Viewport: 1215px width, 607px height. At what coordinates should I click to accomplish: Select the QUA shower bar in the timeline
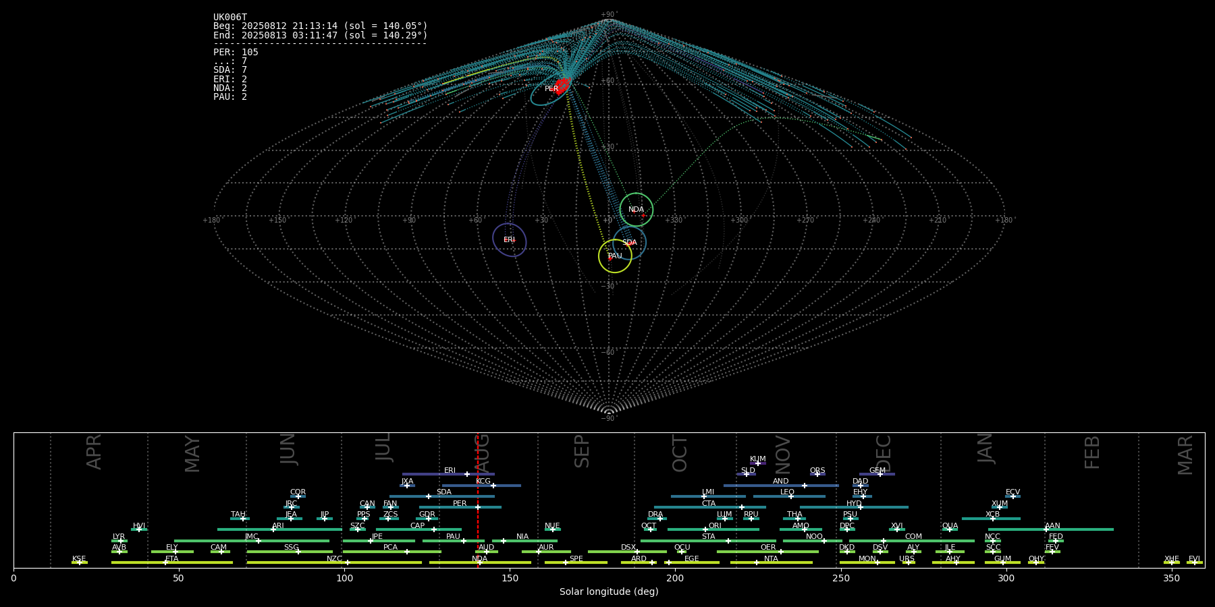point(950,529)
